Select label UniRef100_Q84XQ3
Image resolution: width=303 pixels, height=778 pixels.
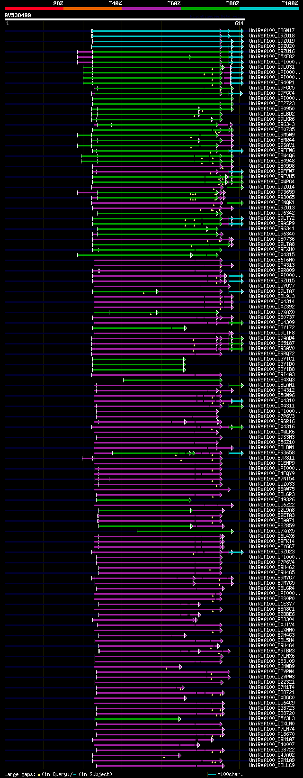coord(272,380)
